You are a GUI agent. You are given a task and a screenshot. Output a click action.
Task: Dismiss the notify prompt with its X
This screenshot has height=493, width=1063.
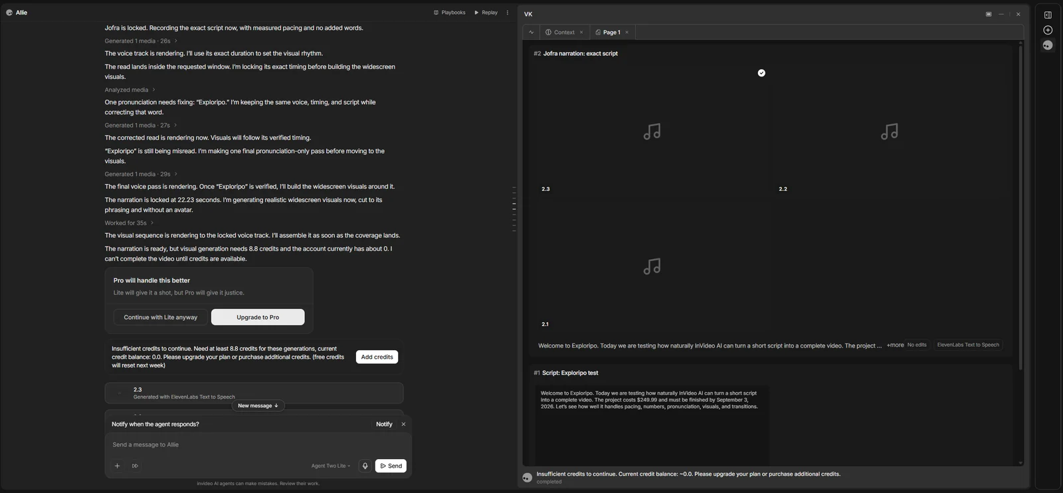[x=403, y=424]
